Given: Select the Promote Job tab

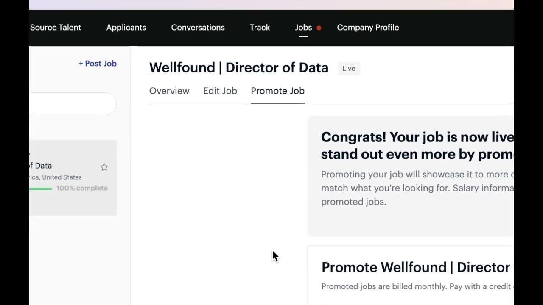Looking at the screenshot, I should point(277,91).
